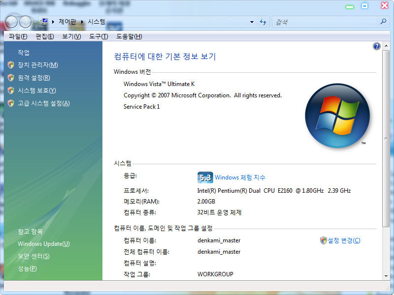Click the shield icon beside 장치 관리자

click(11, 65)
